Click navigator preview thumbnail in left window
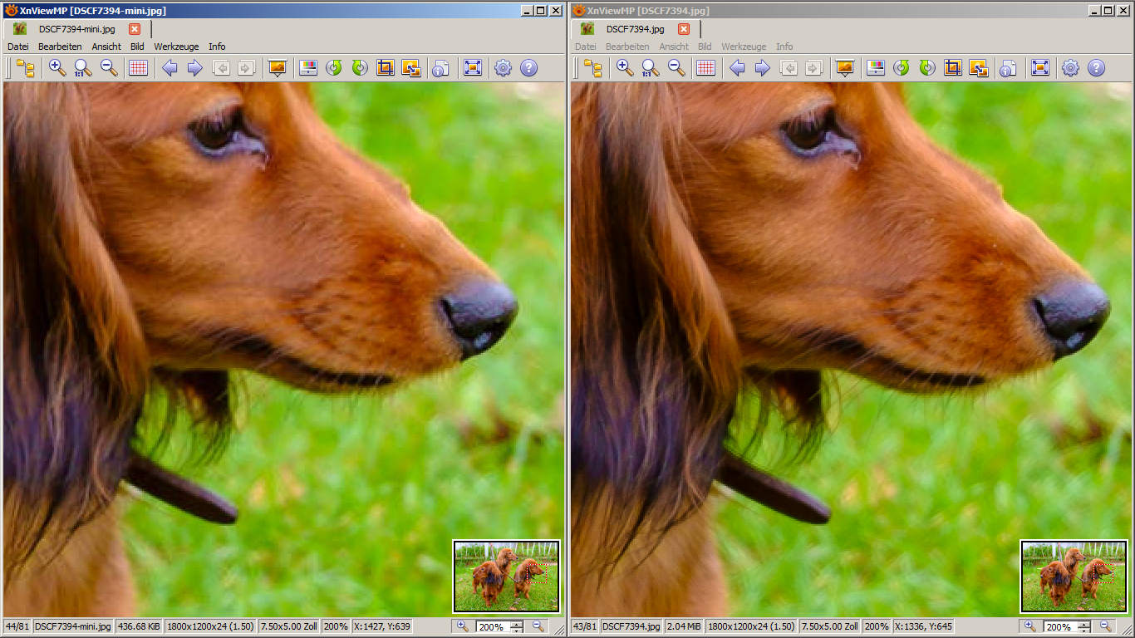Screen dimensions: 1135x638 tap(507, 576)
